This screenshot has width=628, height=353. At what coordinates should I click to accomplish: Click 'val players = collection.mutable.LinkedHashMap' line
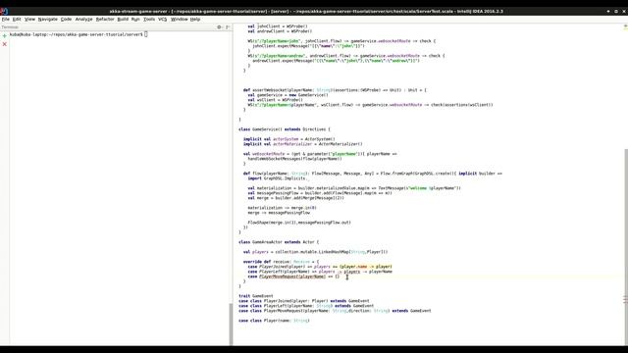pos(315,252)
